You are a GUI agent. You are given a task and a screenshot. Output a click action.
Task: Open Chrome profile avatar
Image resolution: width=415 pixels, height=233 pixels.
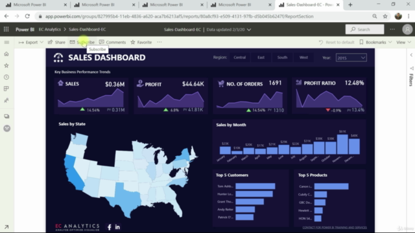(x=398, y=16)
